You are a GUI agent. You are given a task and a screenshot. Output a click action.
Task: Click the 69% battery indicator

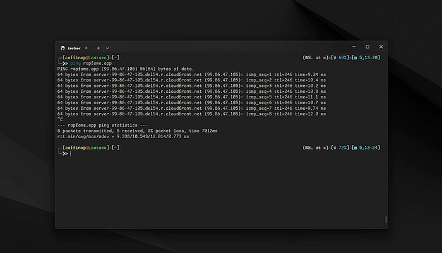tap(340, 57)
